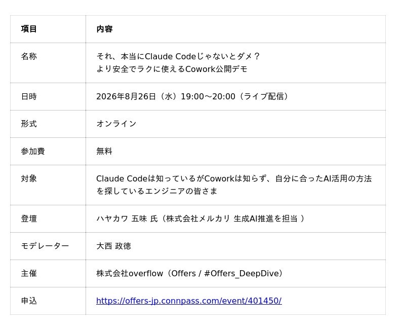Select the 参加費 row label
Viewport: 405px width, 330px height.
[x=33, y=151]
